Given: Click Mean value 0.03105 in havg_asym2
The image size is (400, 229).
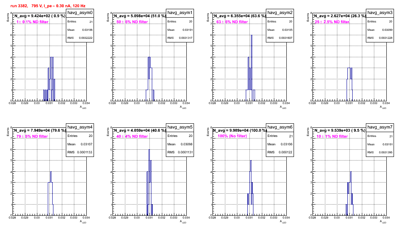Looking at the screenshot, I should coord(287,30).
